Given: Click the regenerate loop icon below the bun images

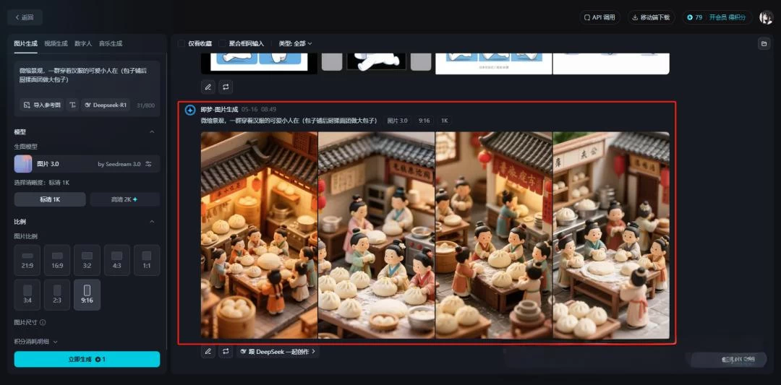Looking at the screenshot, I should [226, 351].
